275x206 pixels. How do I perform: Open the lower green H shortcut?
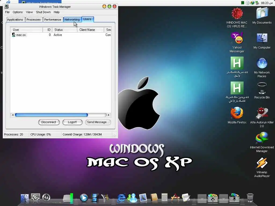[x=237, y=88]
